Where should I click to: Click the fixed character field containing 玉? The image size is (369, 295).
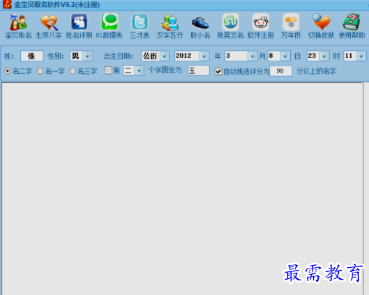198,70
